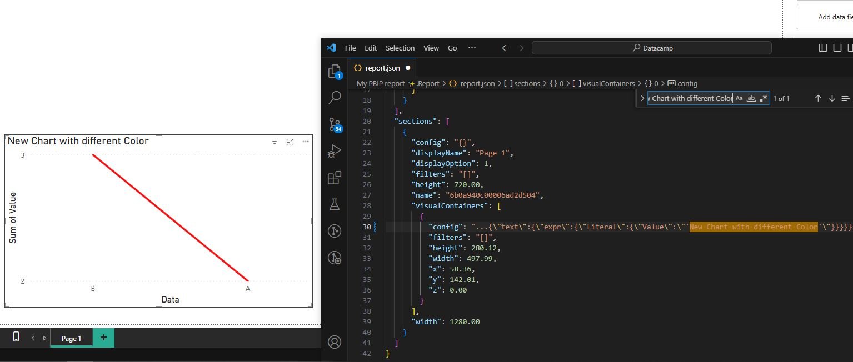Screen dimensions: 853x362
Task: Toggle the bottom panel layout icon
Action: click(837, 48)
